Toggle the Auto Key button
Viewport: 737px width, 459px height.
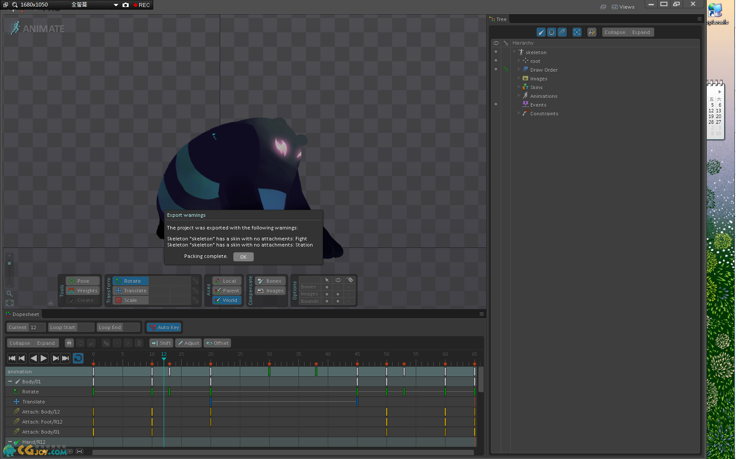[x=164, y=327]
